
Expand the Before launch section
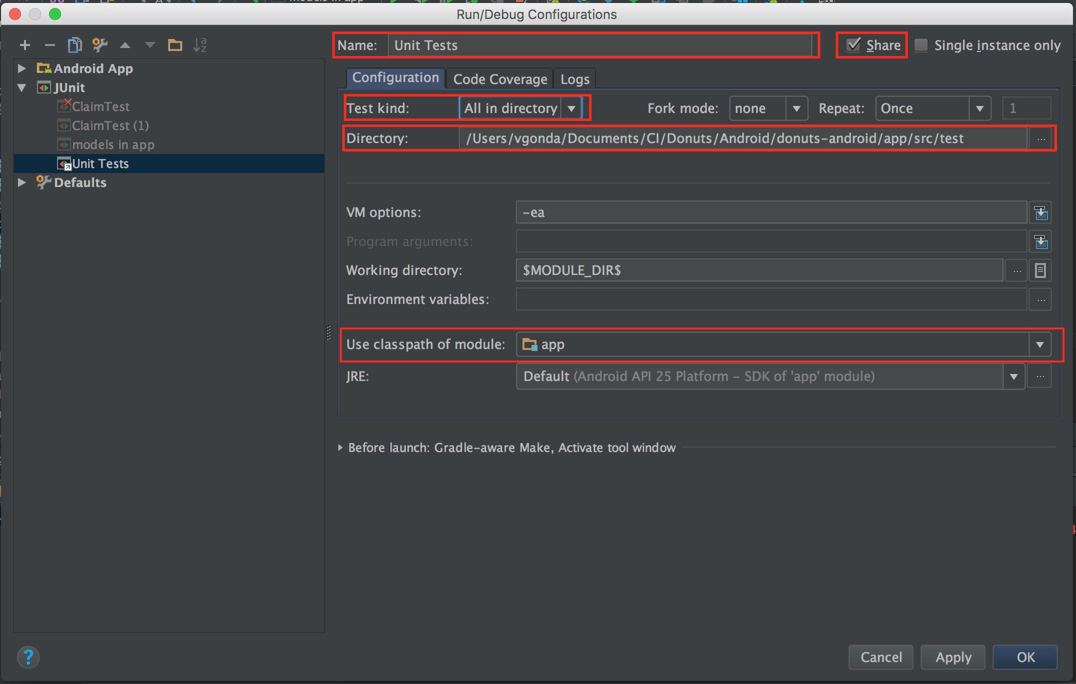pyautogui.click(x=340, y=447)
